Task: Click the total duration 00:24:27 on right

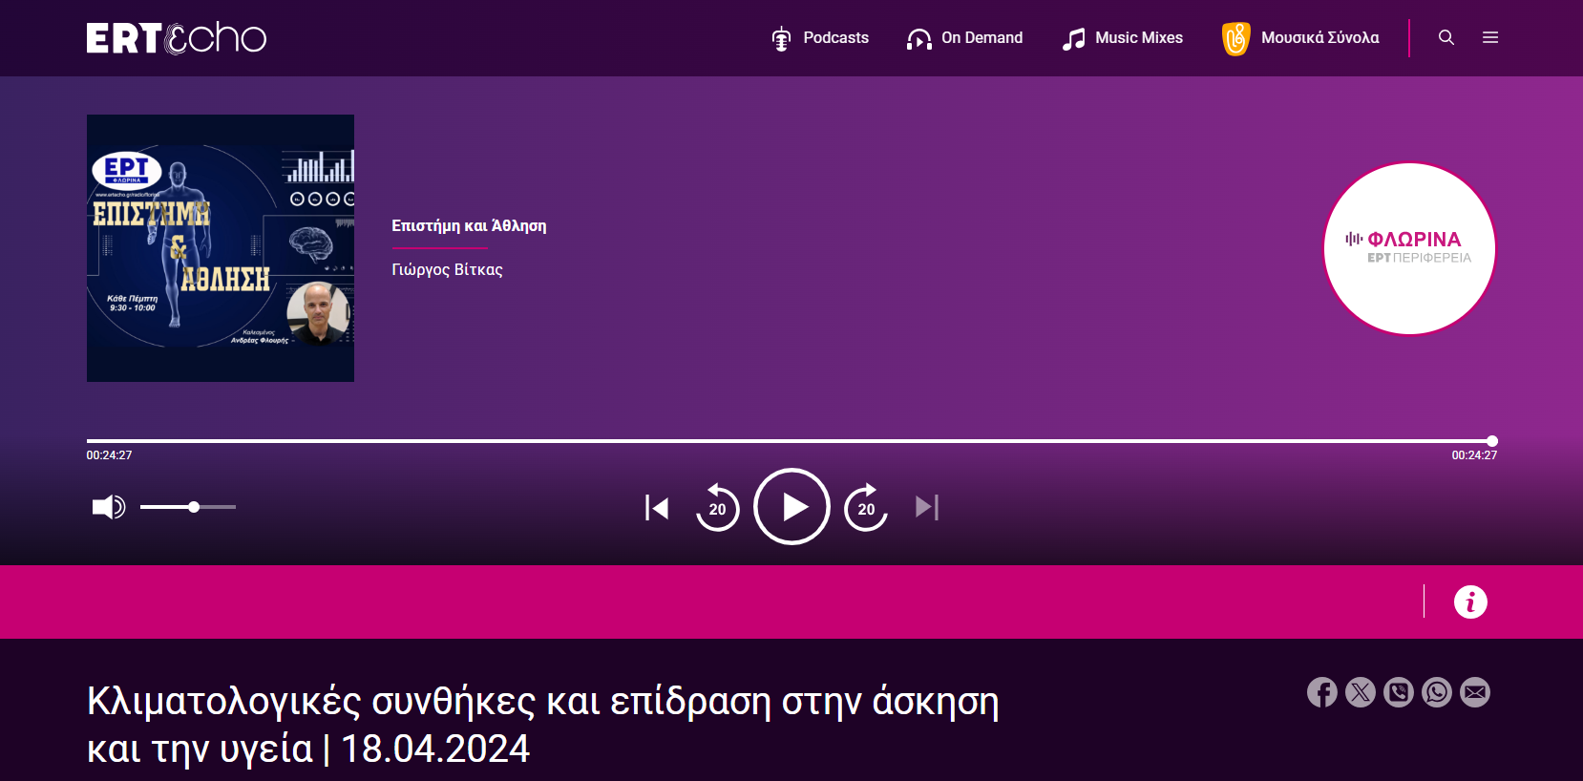Action: click(x=1474, y=455)
